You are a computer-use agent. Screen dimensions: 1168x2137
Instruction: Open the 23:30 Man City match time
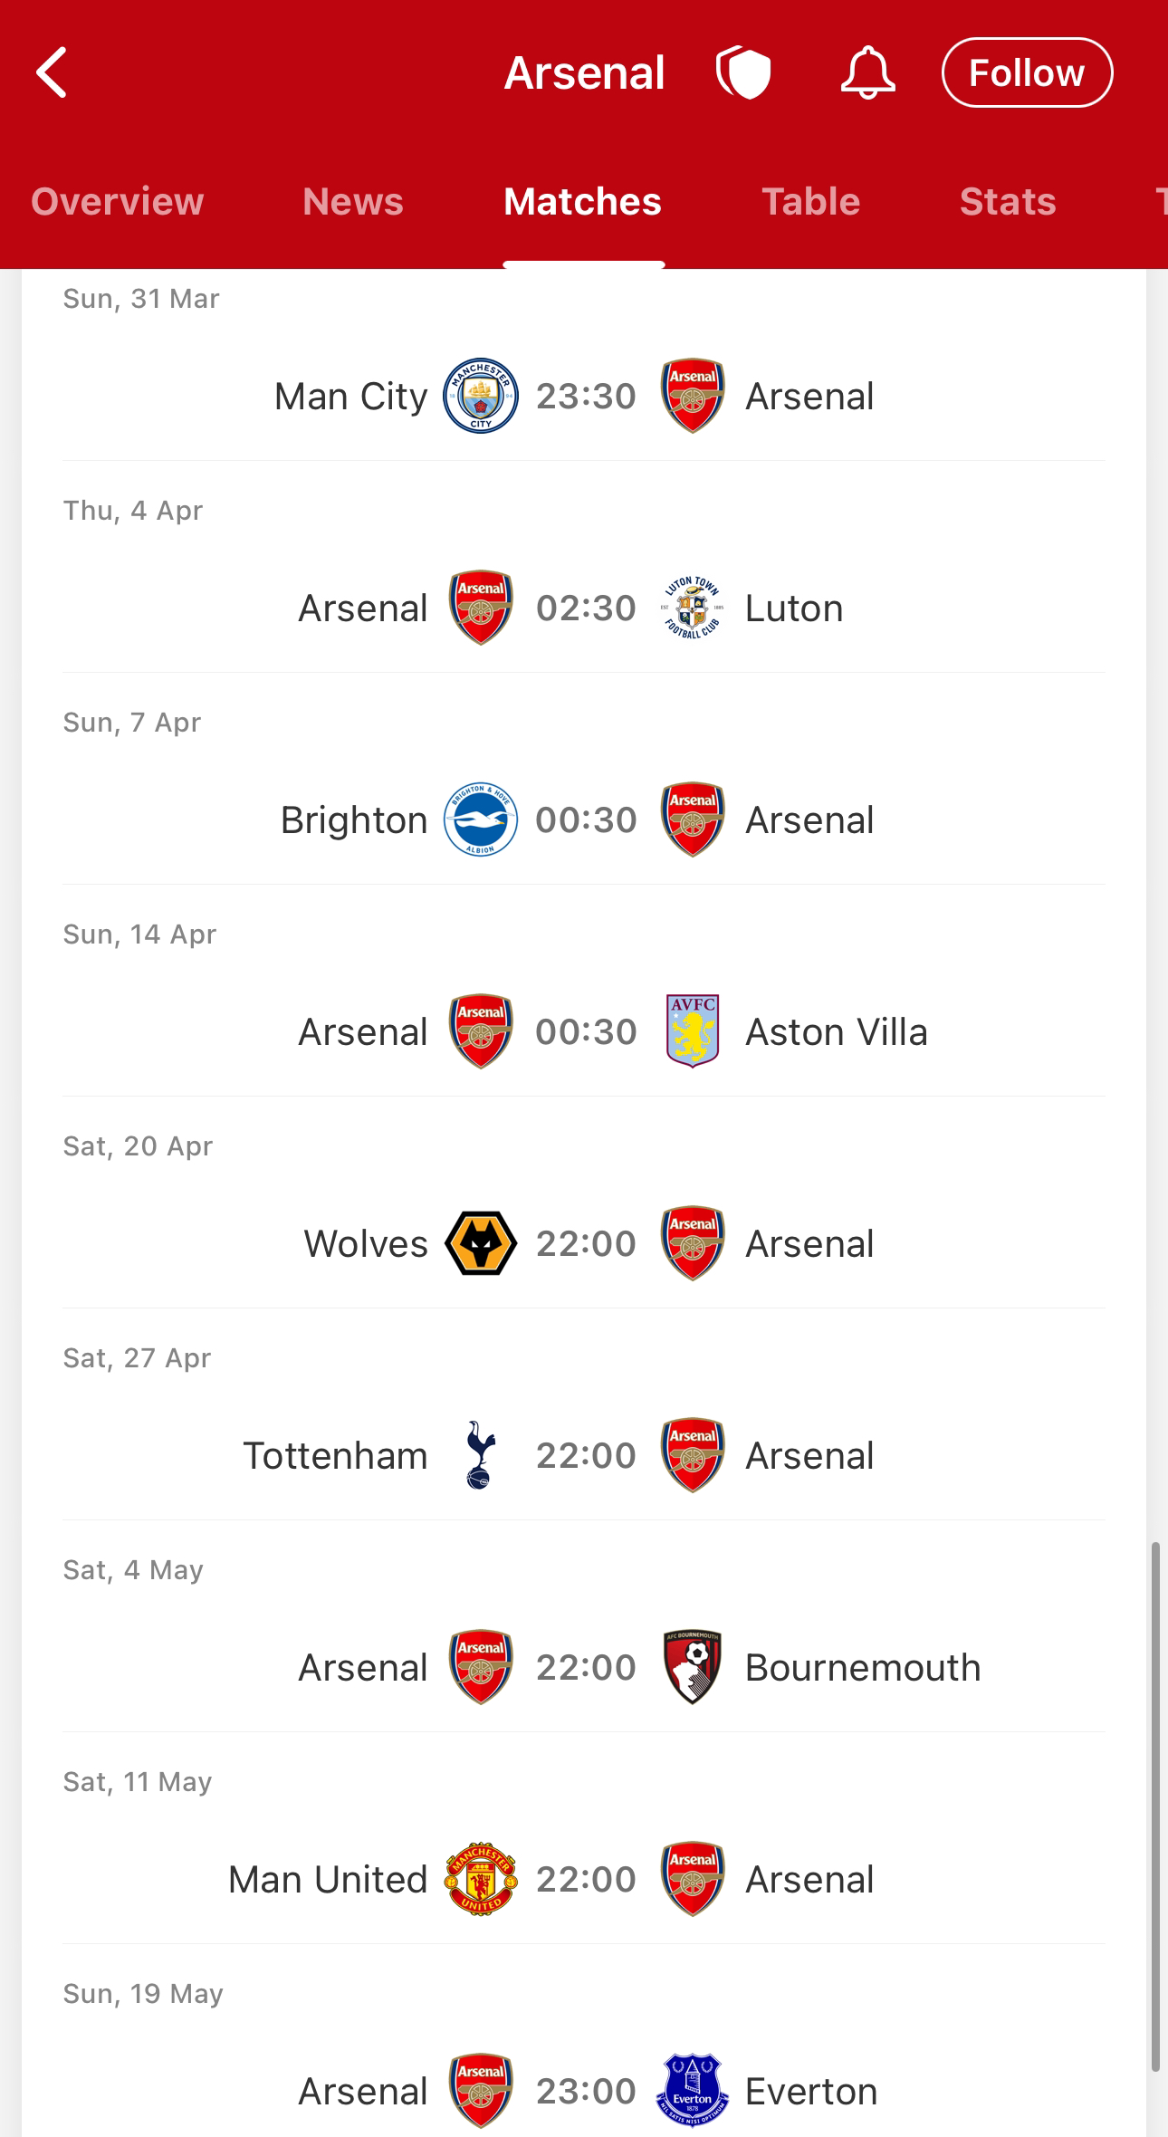click(586, 396)
